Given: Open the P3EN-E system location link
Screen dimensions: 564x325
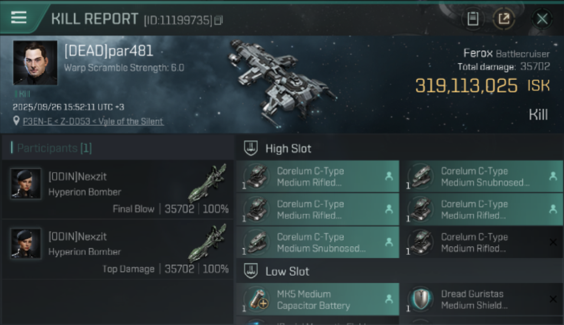Looking at the screenshot, I should (93, 121).
